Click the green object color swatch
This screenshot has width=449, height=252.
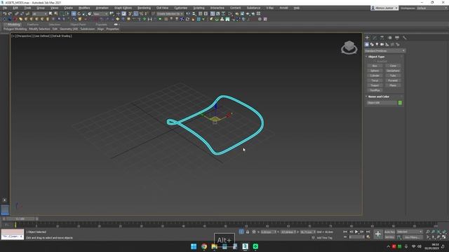pos(400,103)
